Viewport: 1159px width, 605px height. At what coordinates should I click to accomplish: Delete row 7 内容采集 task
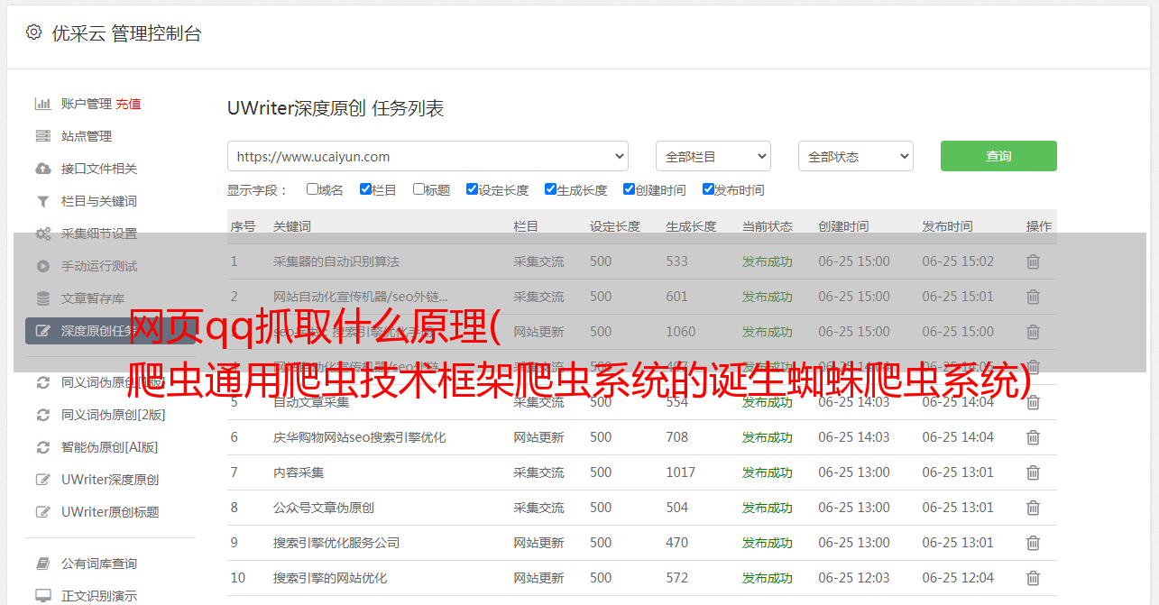click(x=1034, y=472)
